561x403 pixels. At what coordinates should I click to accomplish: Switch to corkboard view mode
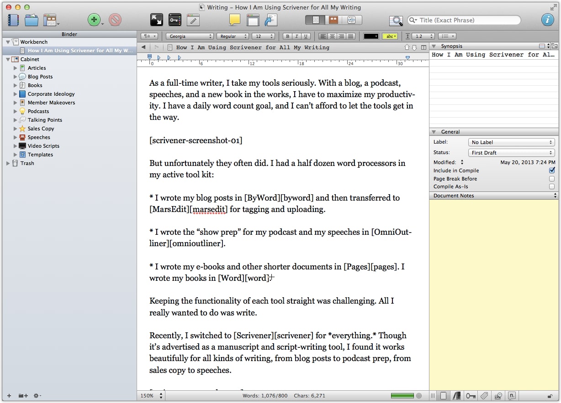click(333, 20)
